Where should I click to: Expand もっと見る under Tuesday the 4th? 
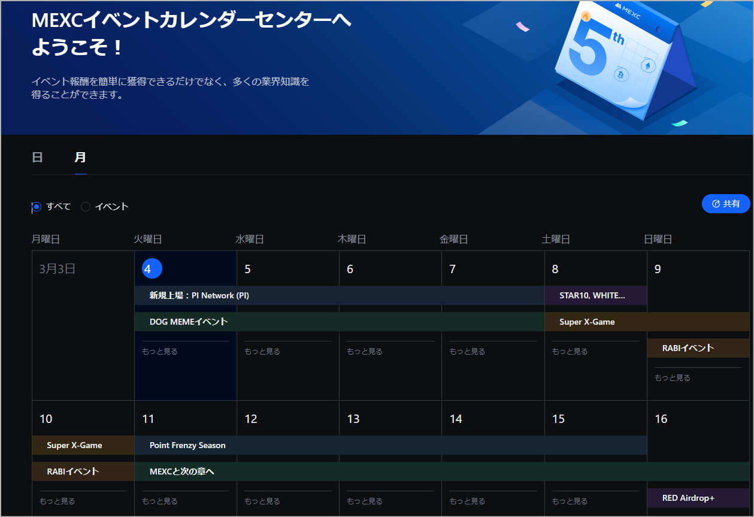pos(160,352)
